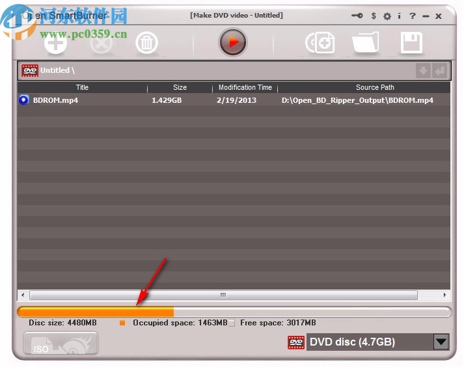Click the ISO burn image button
The image size is (464, 369).
(61, 343)
